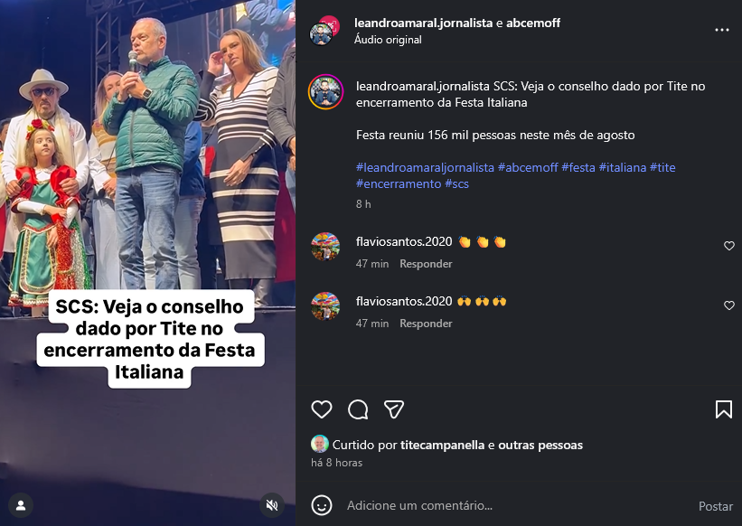742x526 pixels.
Task: Like flaviosantos.2020 clapping hands comment
Action: click(728, 246)
